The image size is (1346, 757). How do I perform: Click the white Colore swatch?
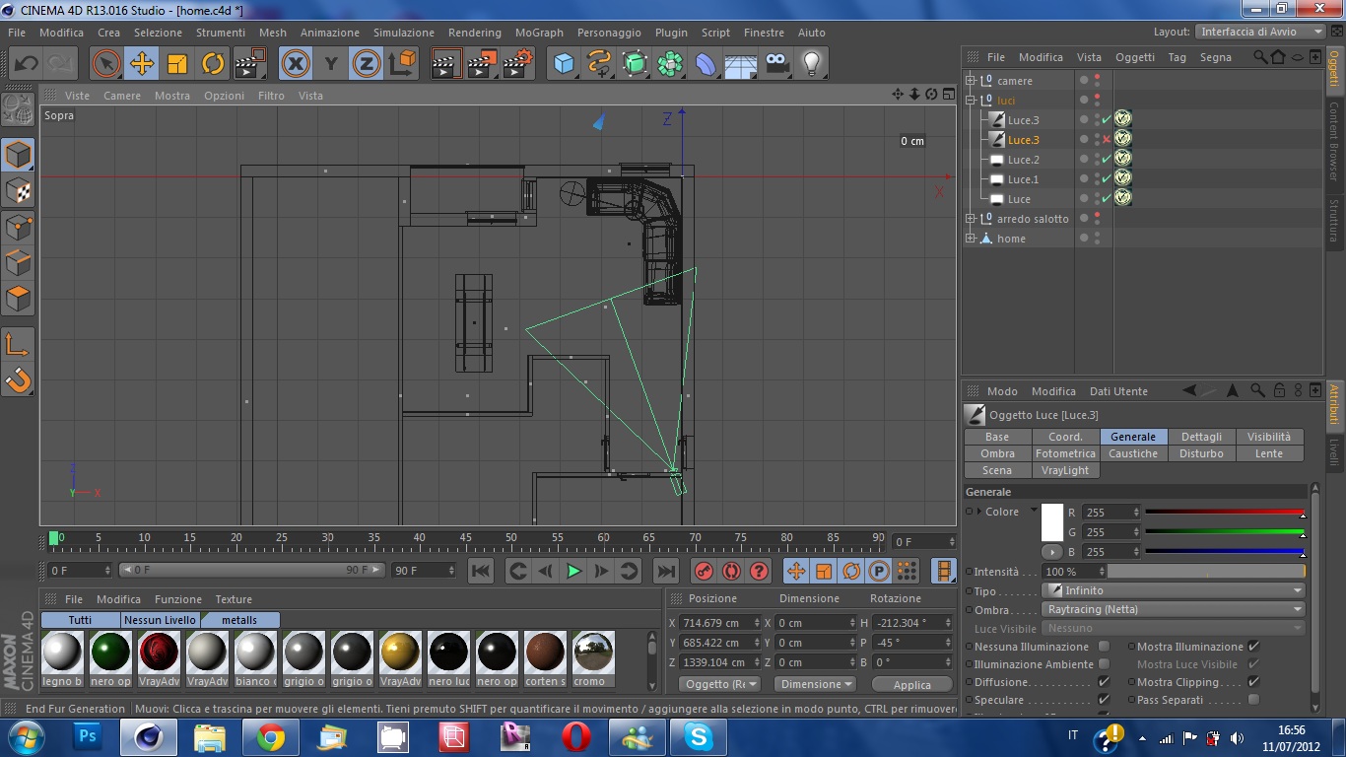pyautogui.click(x=1052, y=521)
